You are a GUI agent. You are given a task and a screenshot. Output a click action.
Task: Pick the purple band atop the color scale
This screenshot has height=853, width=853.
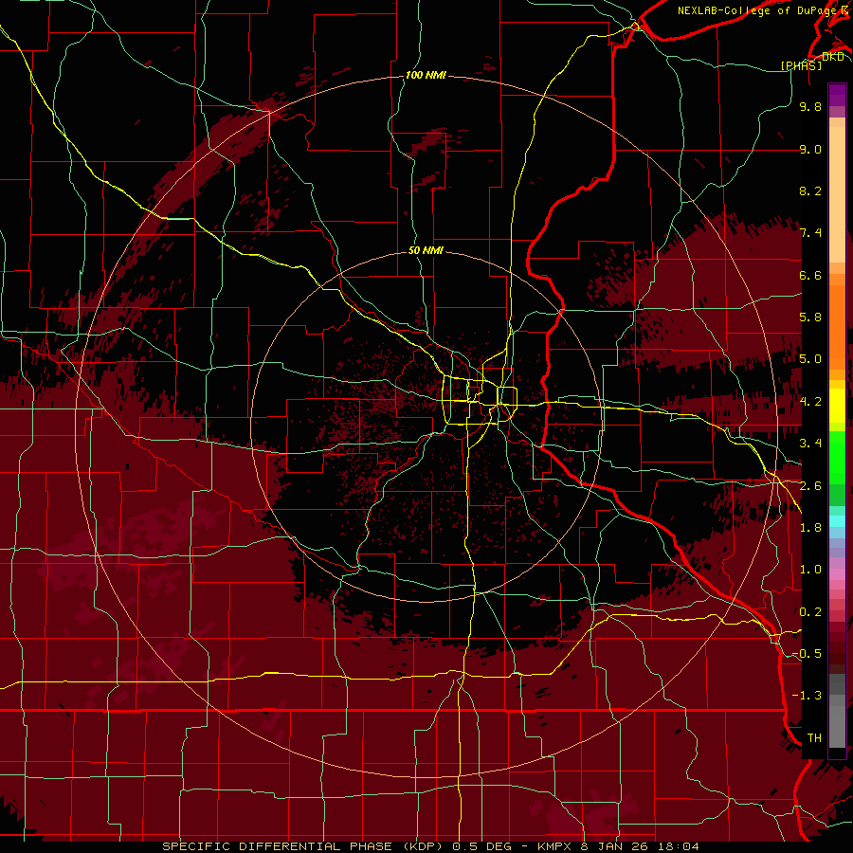click(837, 95)
